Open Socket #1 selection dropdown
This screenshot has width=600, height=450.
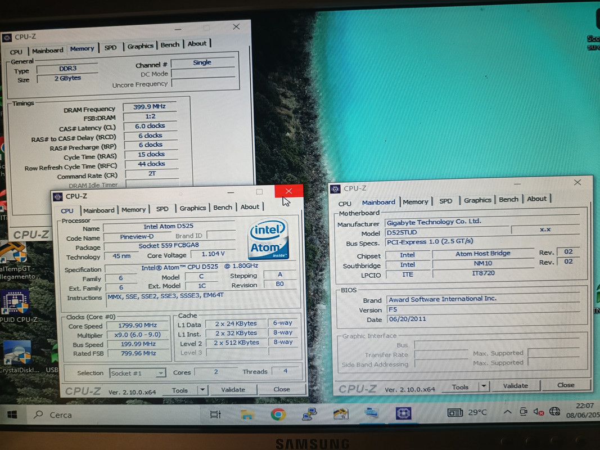point(137,373)
